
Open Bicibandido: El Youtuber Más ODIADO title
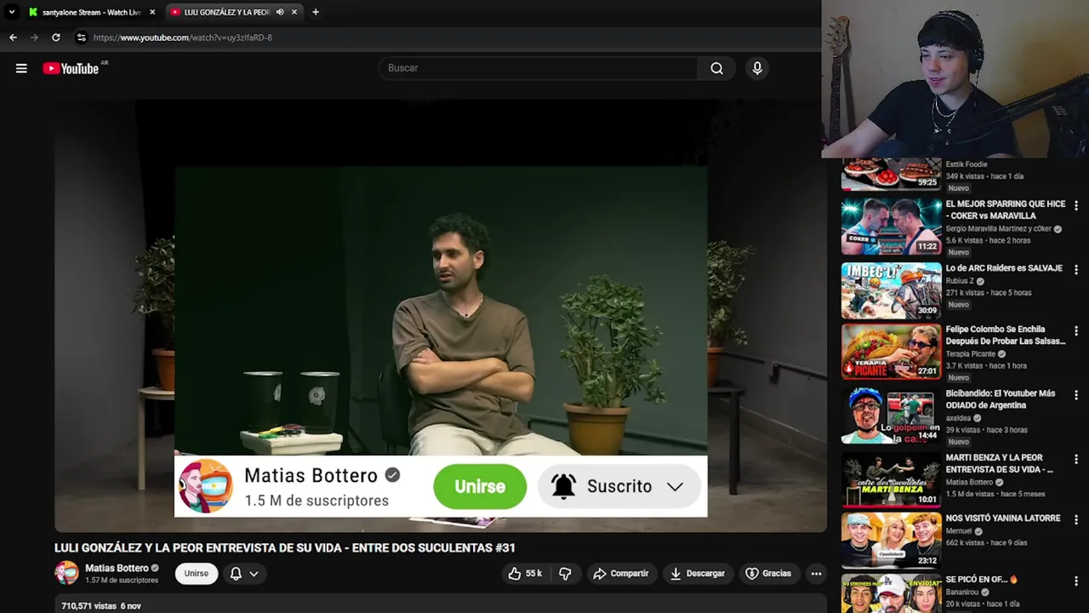[1001, 399]
